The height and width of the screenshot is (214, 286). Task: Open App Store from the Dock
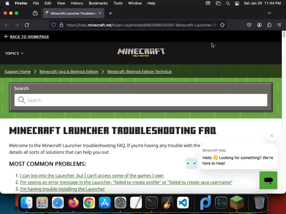coord(105,203)
